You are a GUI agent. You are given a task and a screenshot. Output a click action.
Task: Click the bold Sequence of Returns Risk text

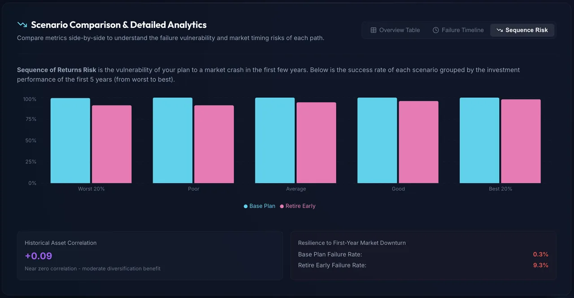pyautogui.click(x=57, y=70)
